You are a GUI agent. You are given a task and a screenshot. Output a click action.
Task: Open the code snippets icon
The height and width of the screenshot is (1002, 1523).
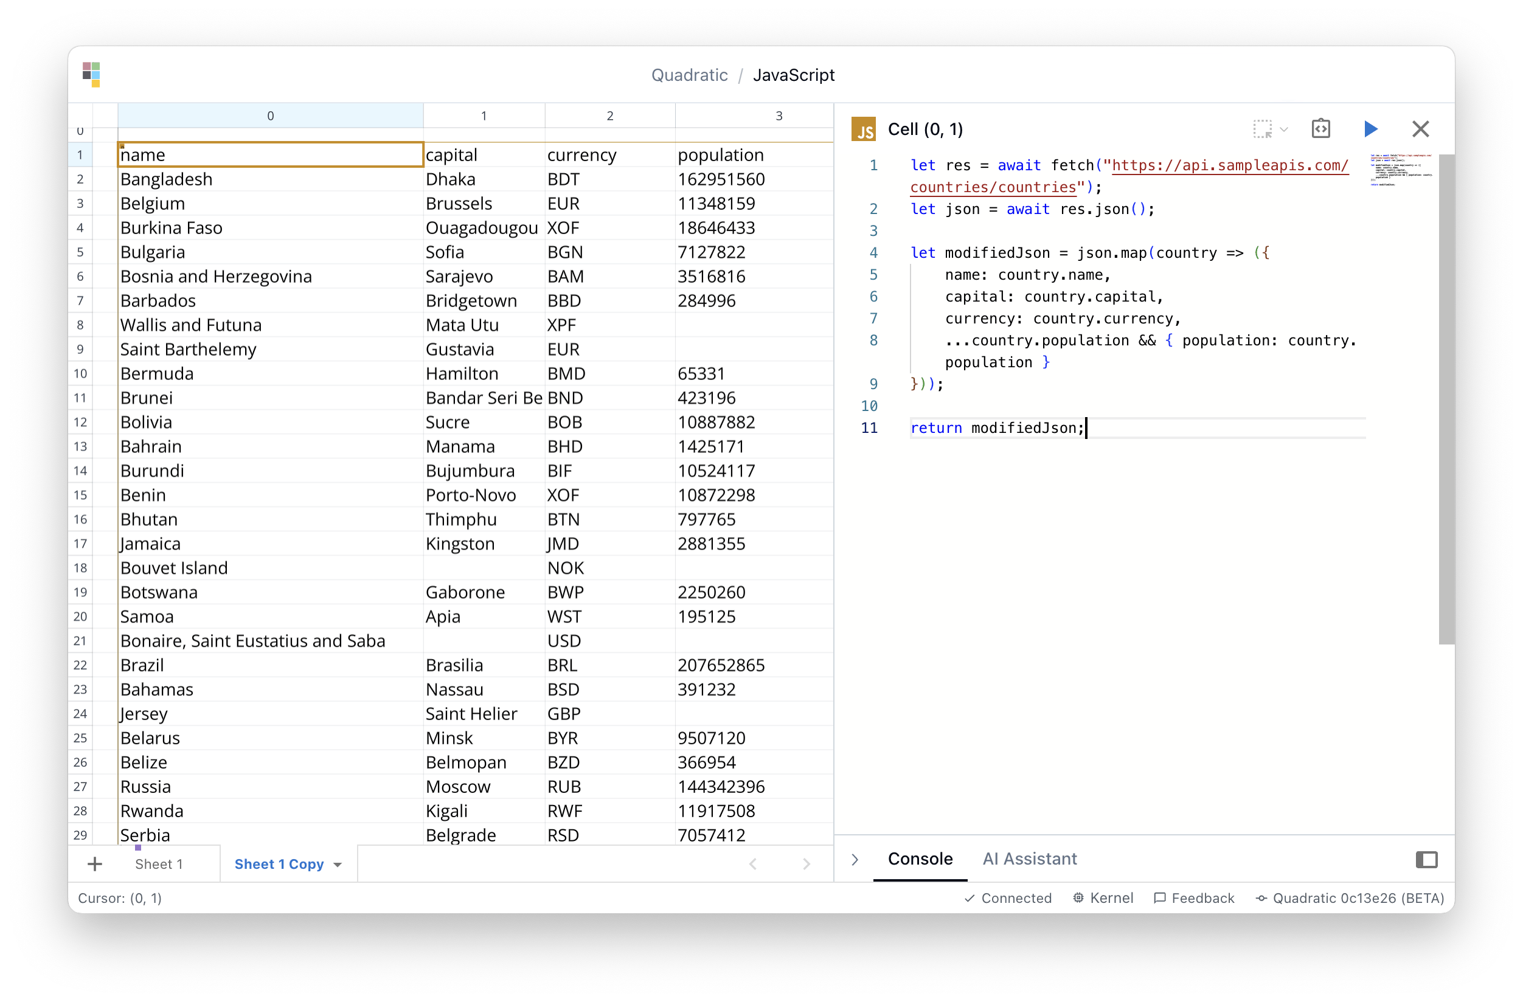click(1320, 130)
